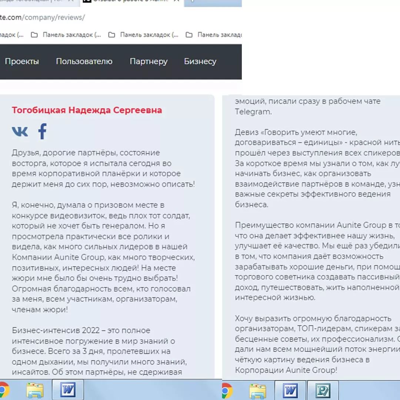Close the first browser tab
400x400 pixels.
pos(71,1)
